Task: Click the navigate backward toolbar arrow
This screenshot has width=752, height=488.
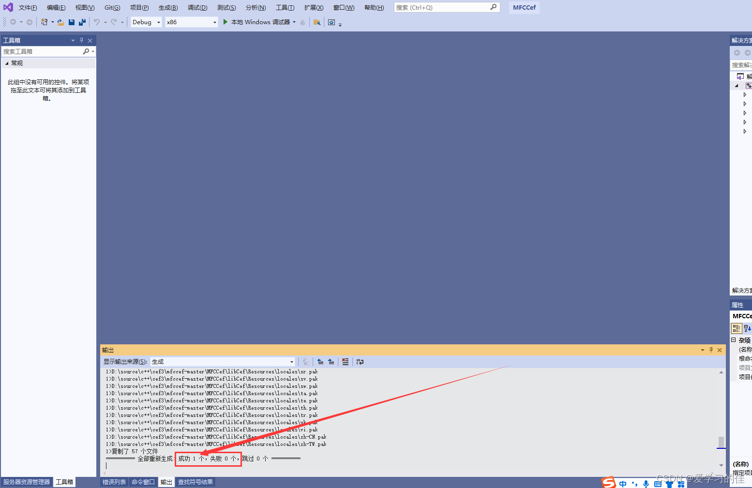Action: (x=13, y=22)
